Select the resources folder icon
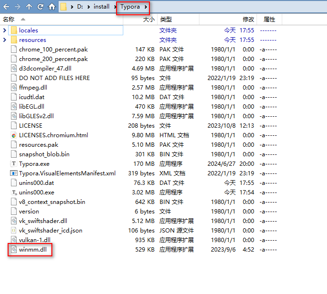The width and height of the screenshot is (327, 294). tap(14, 40)
